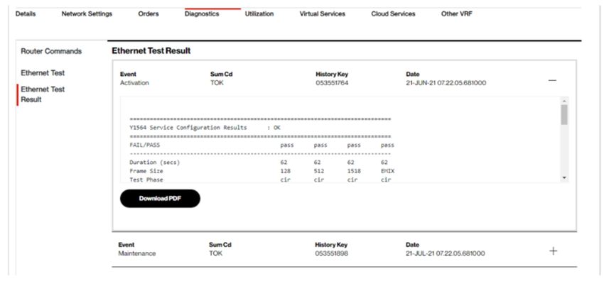Click the Y1564 Service Configuration Results line

[205, 128]
